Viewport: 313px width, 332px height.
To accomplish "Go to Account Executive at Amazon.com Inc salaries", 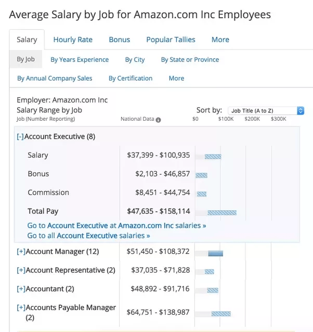I will click(x=116, y=226).
